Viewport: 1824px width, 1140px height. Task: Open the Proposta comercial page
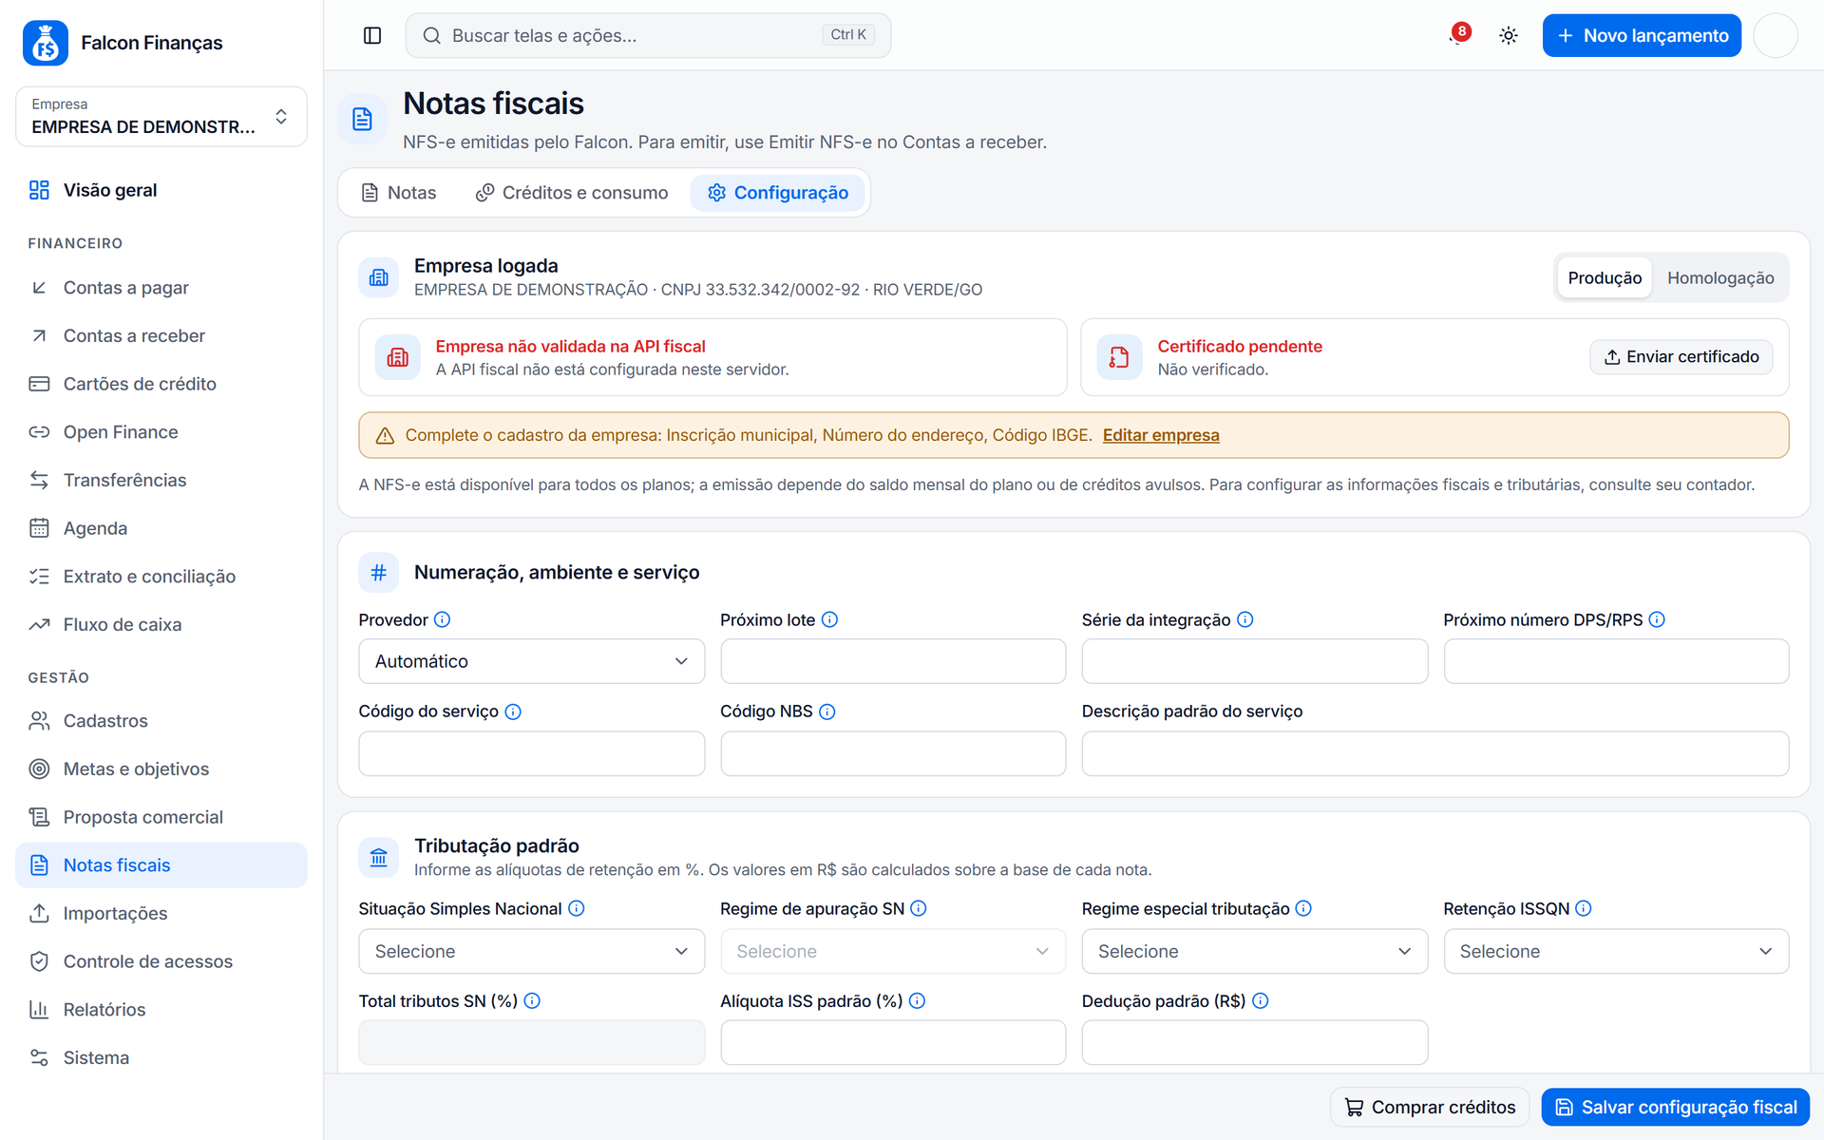pyautogui.click(x=161, y=817)
